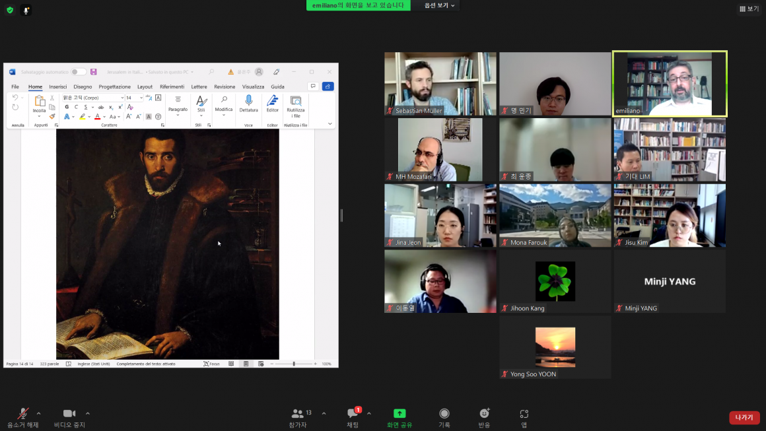Toggle bold G formatting
Screen dimensions: 766x431
(67, 107)
